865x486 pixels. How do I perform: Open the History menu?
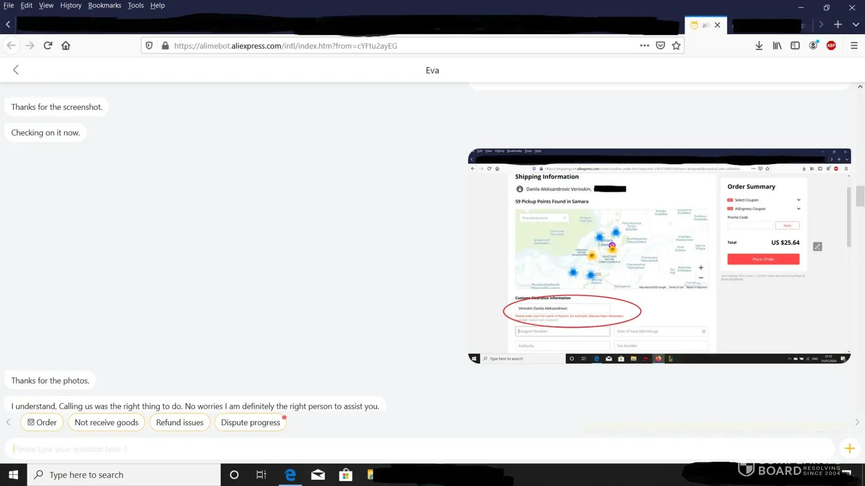click(x=71, y=5)
